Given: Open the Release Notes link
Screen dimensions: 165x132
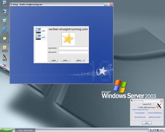Looking at the screenshot, I should 155,117.
